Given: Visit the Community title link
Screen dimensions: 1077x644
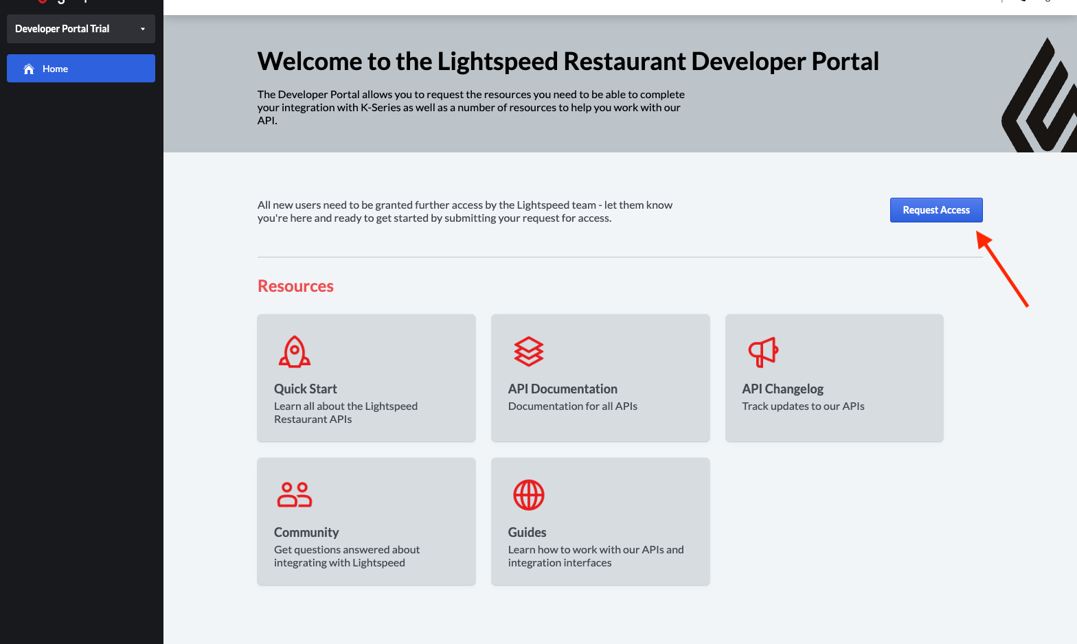Looking at the screenshot, I should click(306, 532).
